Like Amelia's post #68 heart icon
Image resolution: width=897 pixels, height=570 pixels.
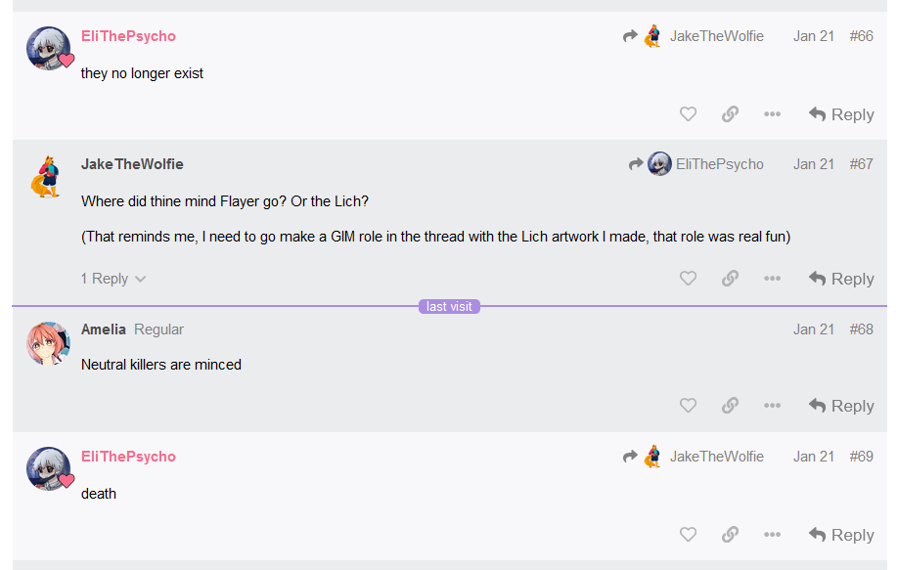pyautogui.click(x=688, y=406)
